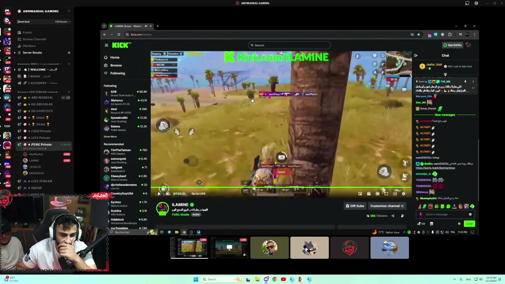Click LAMINE user in voice channel

34,161
